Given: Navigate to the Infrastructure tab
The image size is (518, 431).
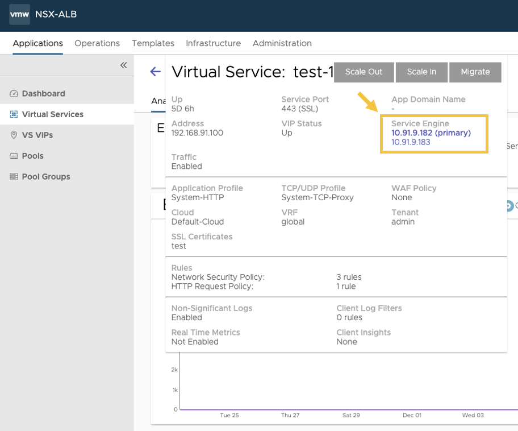Looking at the screenshot, I should pyautogui.click(x=213, y=43).
